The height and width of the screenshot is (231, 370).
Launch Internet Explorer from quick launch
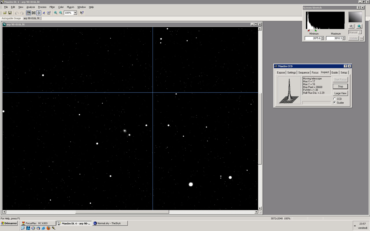pos(43,228)
